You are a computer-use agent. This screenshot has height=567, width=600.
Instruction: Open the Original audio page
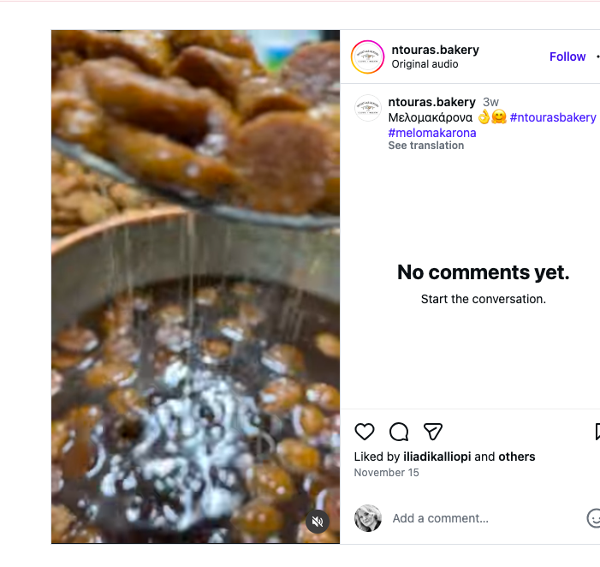pos(425,64)
